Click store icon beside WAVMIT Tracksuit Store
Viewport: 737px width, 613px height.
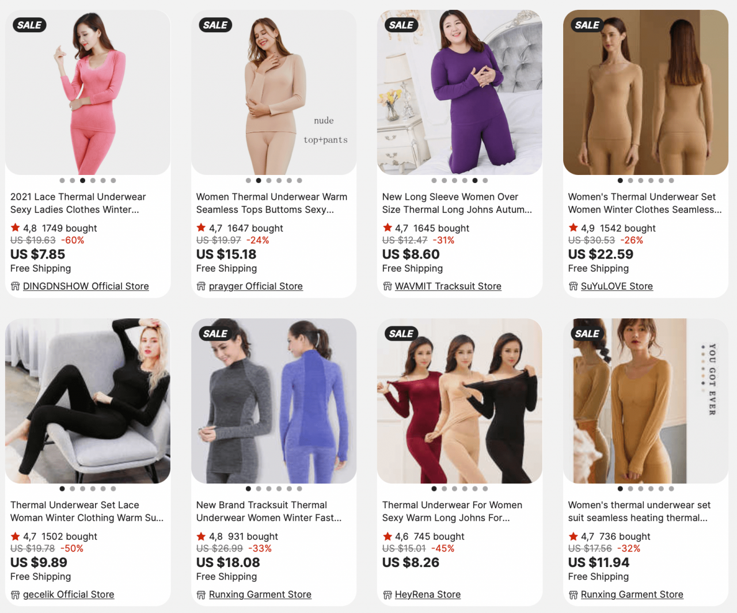(388, 286)
